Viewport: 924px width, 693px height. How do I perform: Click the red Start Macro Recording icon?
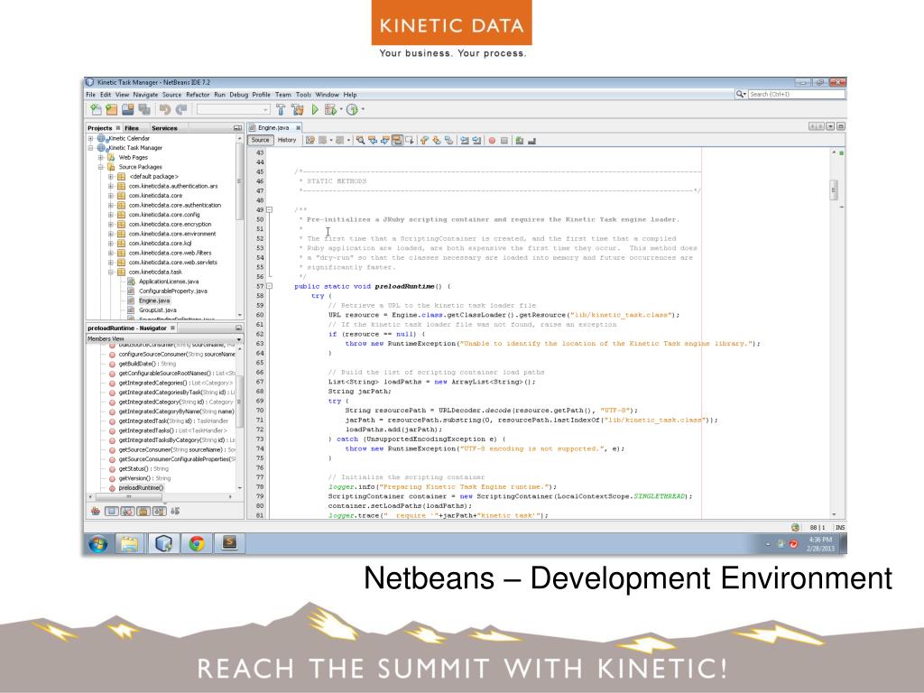492,141
